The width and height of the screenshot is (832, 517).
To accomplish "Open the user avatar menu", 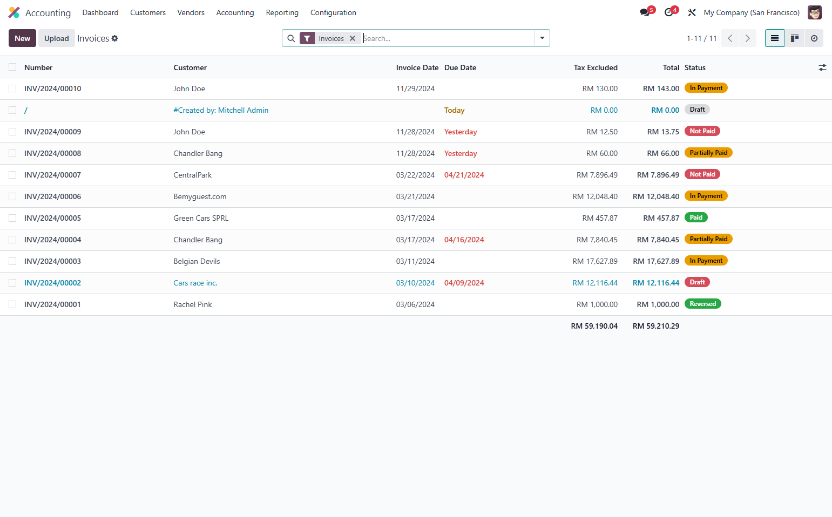I will (814, 12).
